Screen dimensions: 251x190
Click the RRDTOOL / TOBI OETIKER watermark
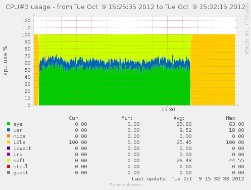247,28
